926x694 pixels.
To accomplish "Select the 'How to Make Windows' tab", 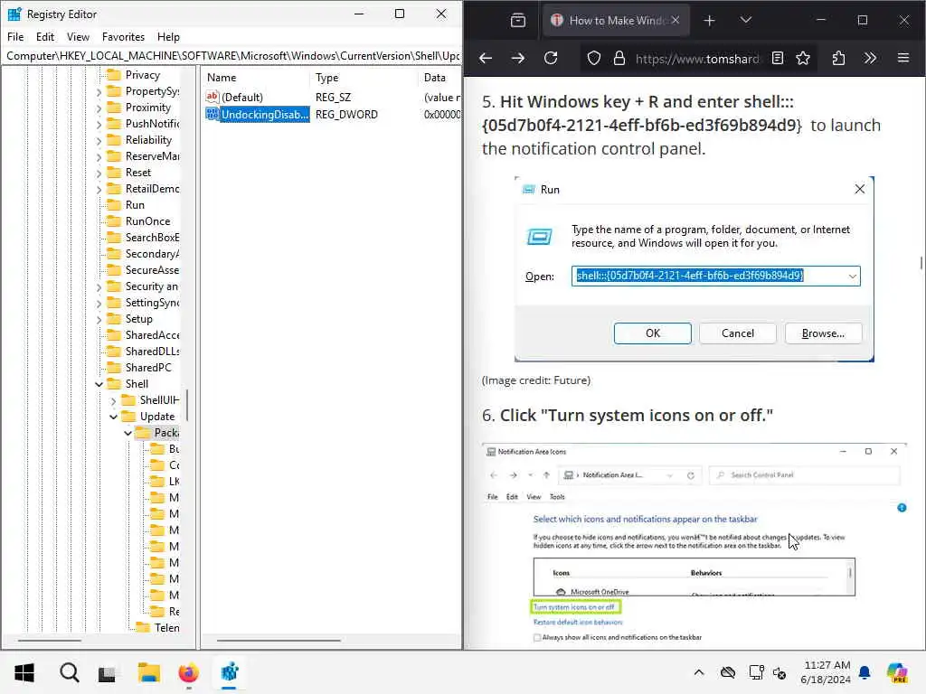I will (x=616, y=21).
